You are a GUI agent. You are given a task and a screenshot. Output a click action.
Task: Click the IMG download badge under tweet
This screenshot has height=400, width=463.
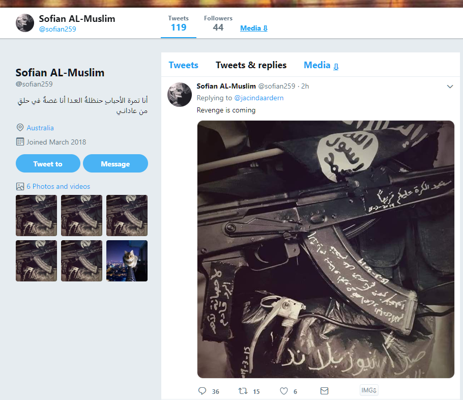[x=369, y=390]
